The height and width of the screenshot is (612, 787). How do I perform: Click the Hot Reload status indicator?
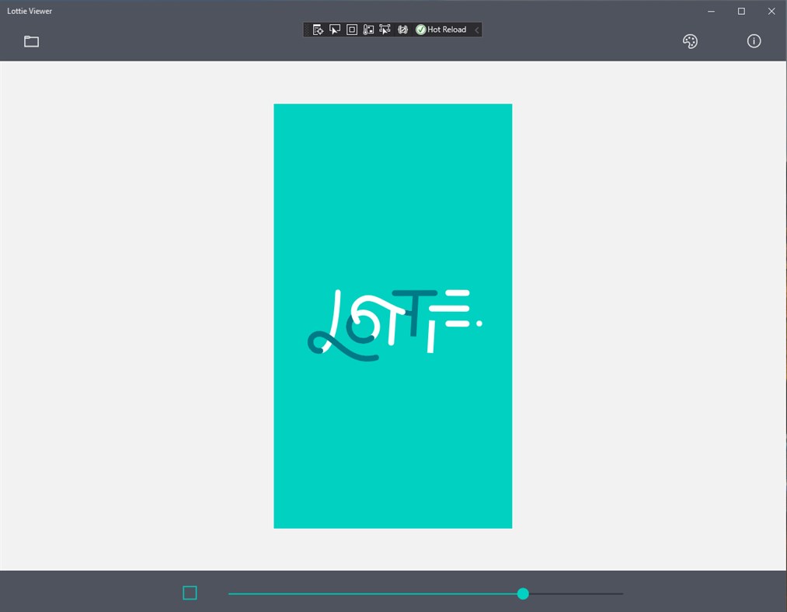coord(441,30)
